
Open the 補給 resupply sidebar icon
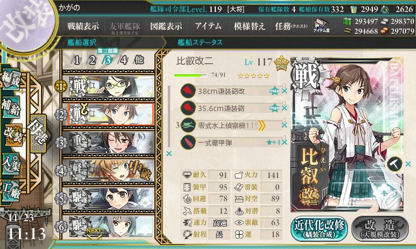pyautogui.click(x=11, y=107)
